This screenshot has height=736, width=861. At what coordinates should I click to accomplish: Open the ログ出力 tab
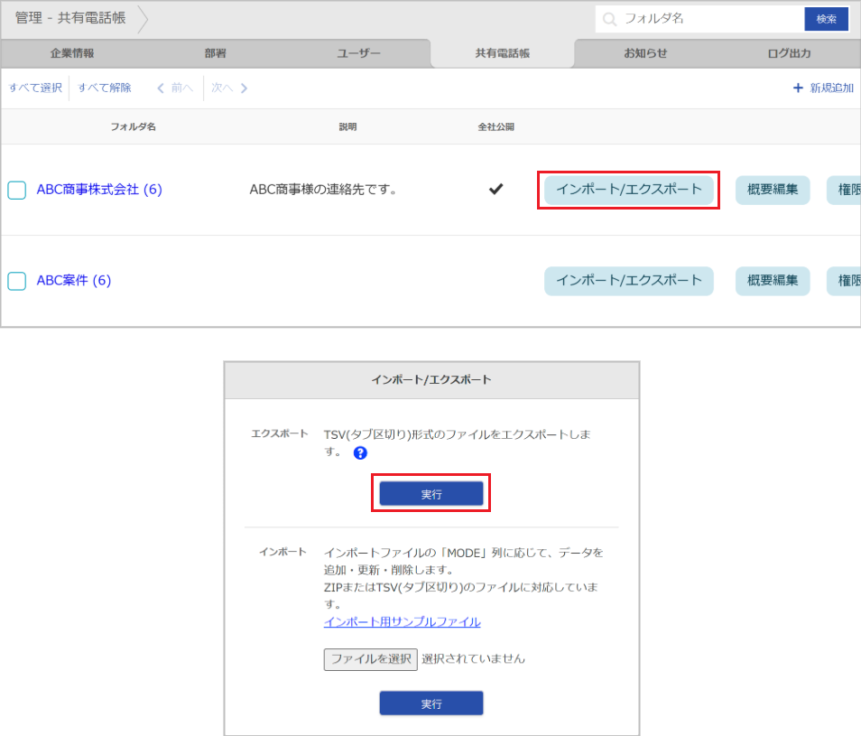[789, 53]
